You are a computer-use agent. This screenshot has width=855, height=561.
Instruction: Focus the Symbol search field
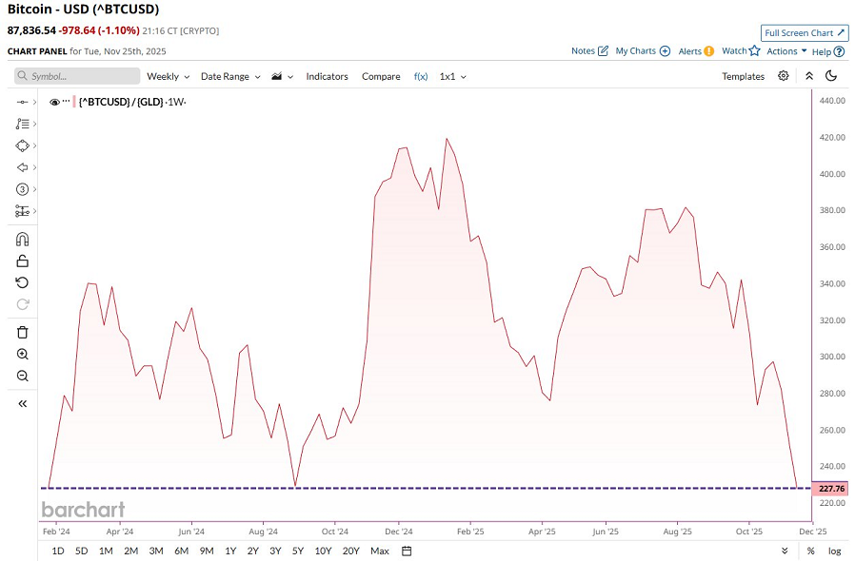(x=77, y=76)
